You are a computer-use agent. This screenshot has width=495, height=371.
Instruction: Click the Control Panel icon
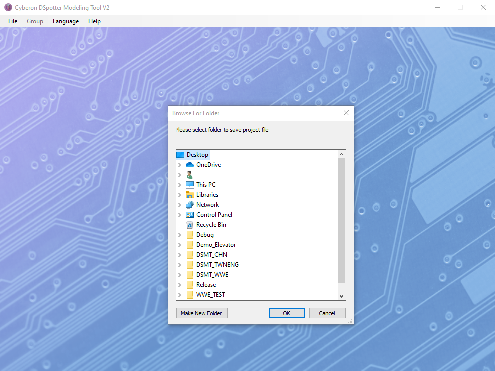click(x=190, y=215)
